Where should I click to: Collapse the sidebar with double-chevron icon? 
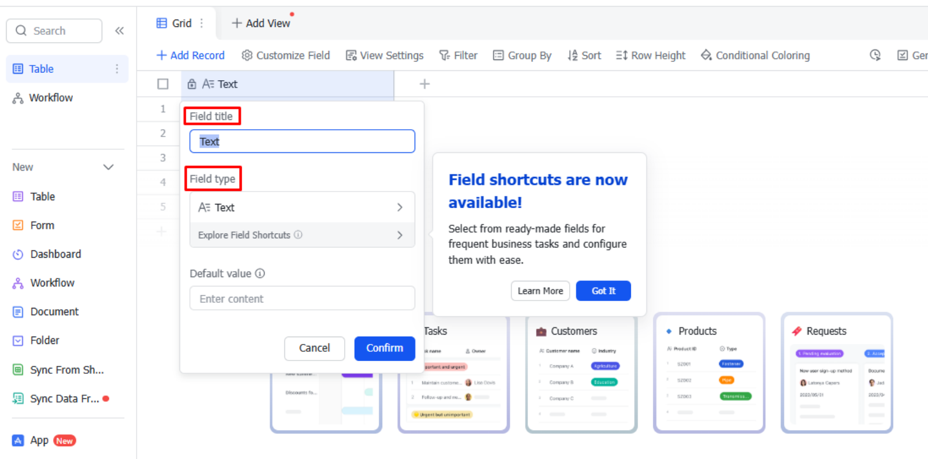[119, 31]
